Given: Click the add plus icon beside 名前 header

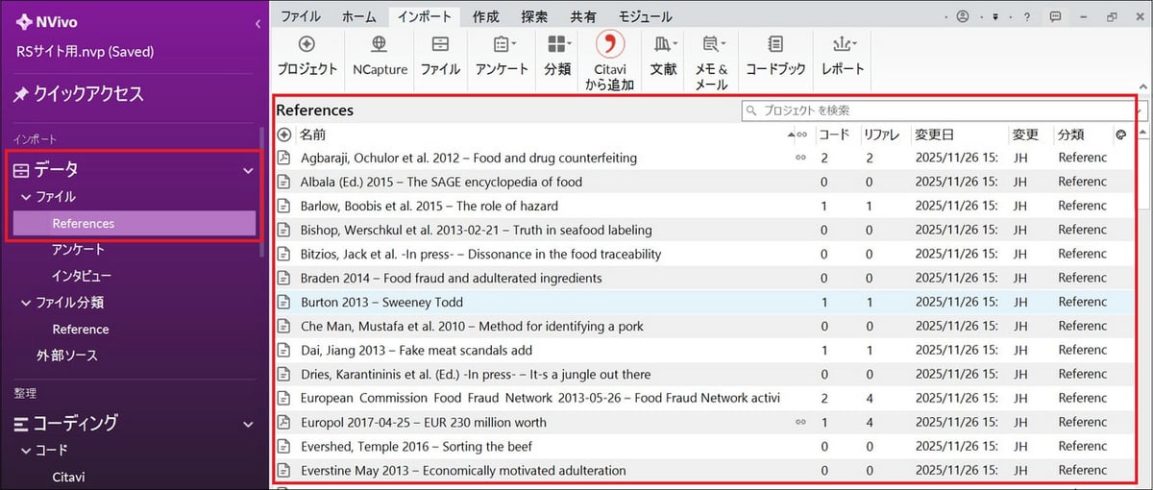Looking at the screenshot, I should click(284, 135).
